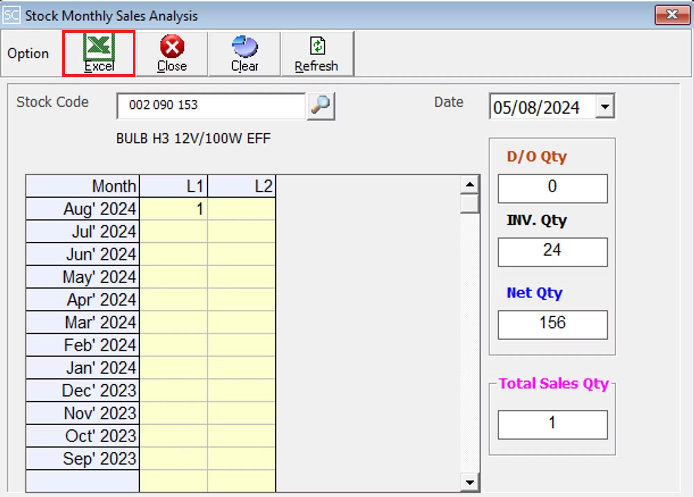
Task: Open stock lookup via the magnifier icon
Action: (x=320, y=105)
